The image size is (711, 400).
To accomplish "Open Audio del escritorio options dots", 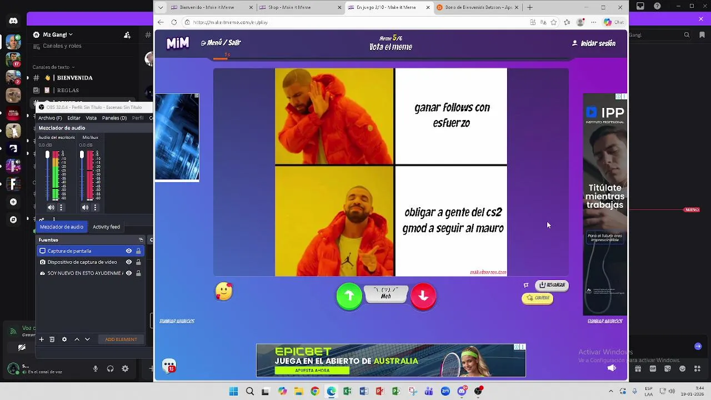I will (61, 207).
